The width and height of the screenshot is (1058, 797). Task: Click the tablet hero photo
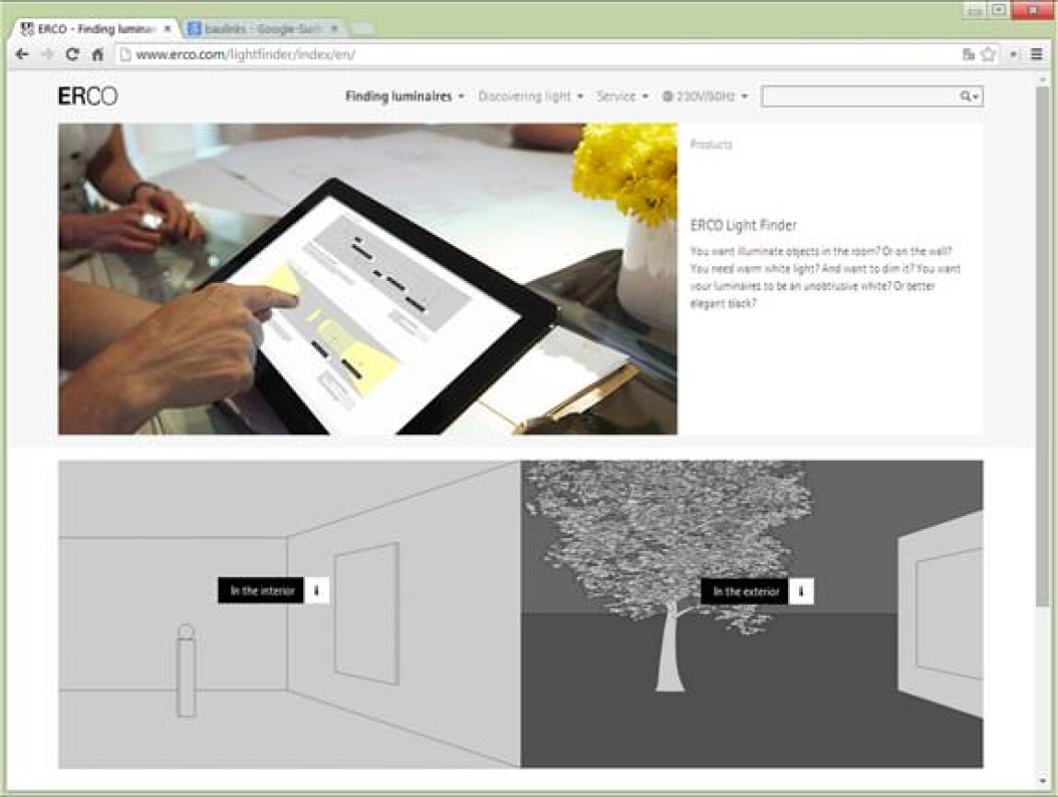[x=368, y=278]
